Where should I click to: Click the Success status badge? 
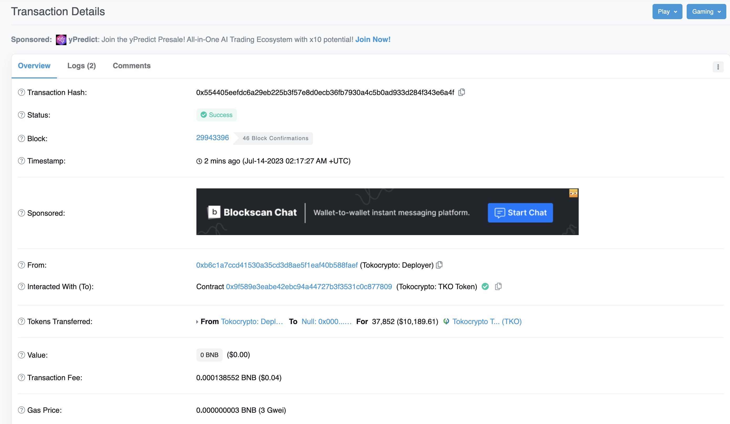pos(216,115)
